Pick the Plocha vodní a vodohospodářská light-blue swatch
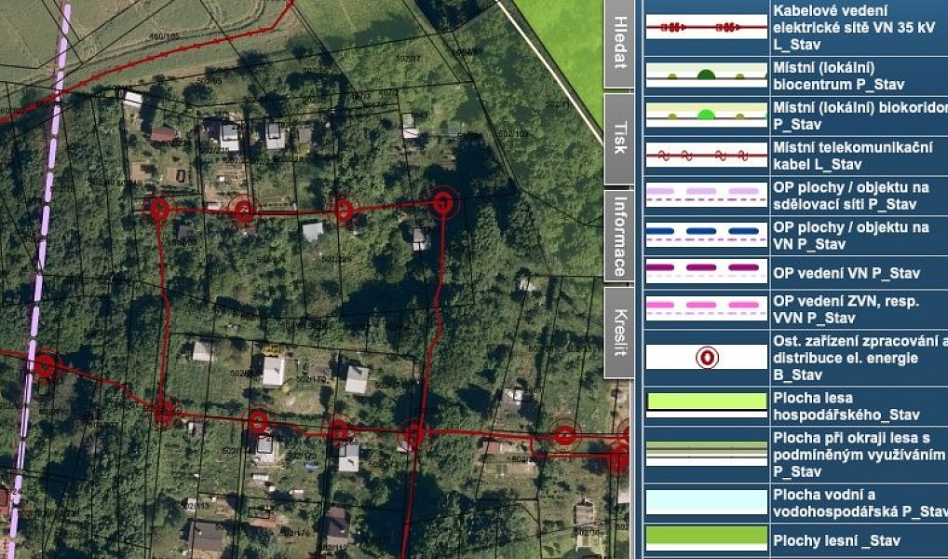 click(x=707, y=503)
